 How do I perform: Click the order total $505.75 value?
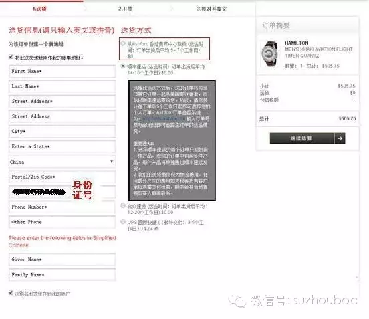click(347, 118)
